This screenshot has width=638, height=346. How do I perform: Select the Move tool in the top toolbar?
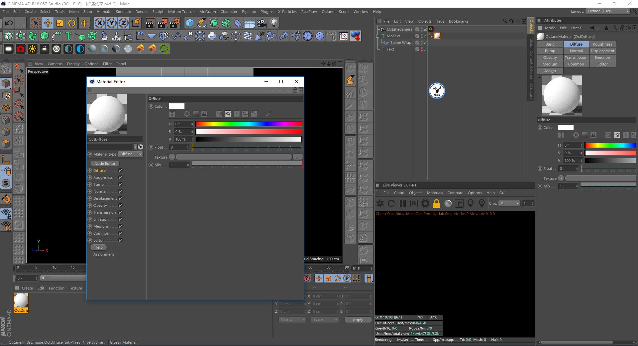tap(48, 23)
